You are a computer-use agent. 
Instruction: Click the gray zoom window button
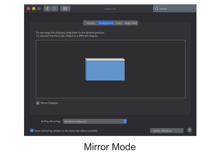pos(39,9)
